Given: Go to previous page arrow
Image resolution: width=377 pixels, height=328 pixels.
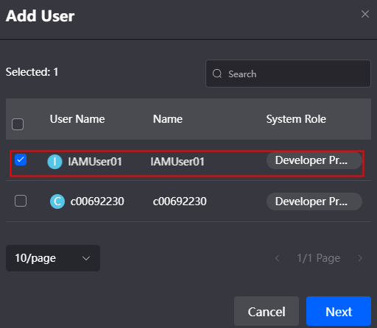Looking at the screenshot, I should pos(278,258).
